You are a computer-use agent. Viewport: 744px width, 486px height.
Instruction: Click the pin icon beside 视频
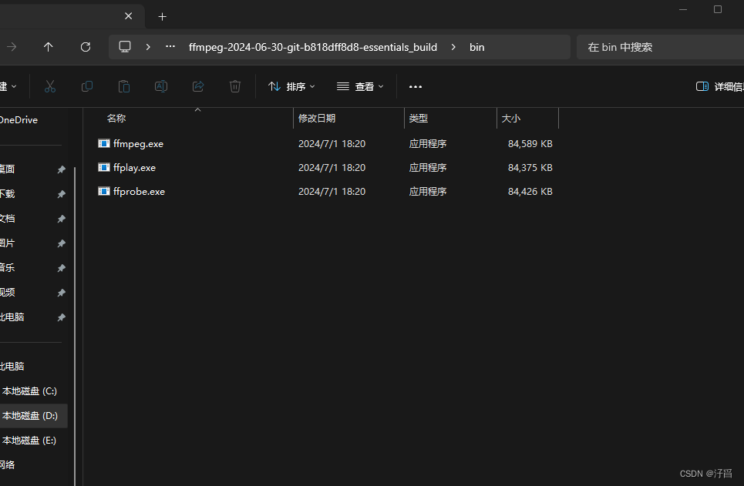(61, 293)
